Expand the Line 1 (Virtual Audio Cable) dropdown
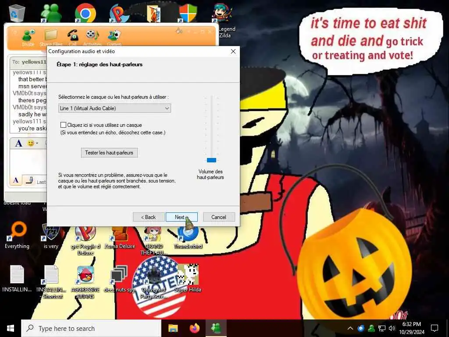This screenshot has height=337, width=449. coord(114,108)
